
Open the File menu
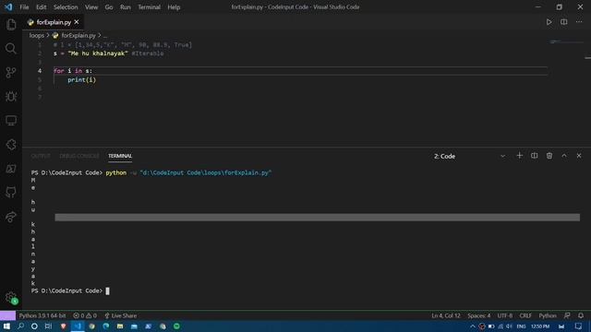pos(24,7)
